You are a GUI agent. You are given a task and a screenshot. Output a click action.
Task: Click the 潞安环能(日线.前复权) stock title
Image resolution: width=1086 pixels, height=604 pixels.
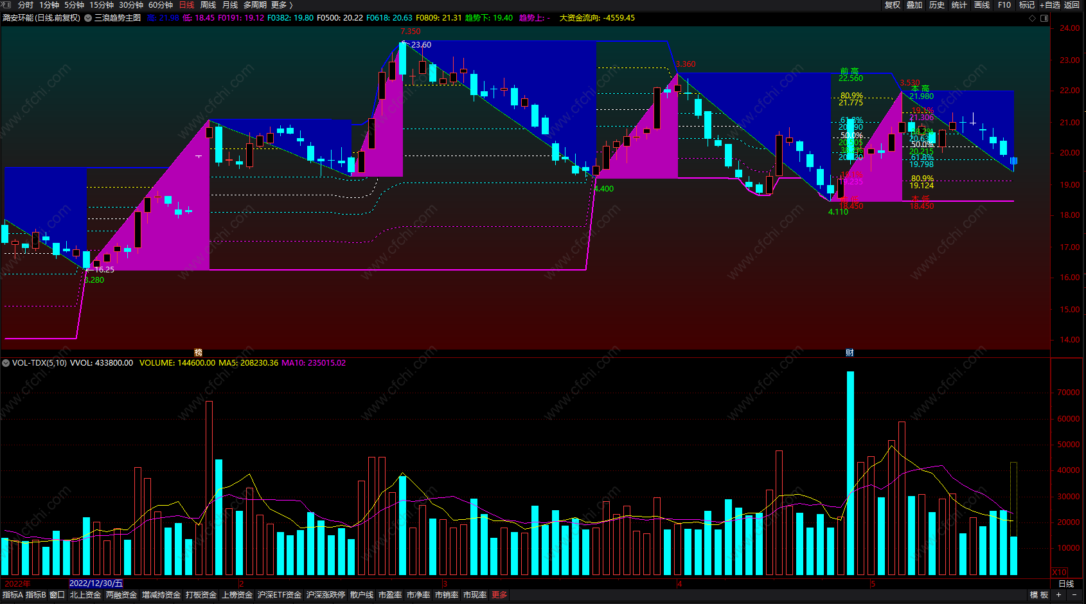pos(42,18)
